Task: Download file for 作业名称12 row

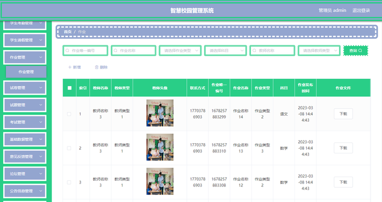Action: coord(343,182)
